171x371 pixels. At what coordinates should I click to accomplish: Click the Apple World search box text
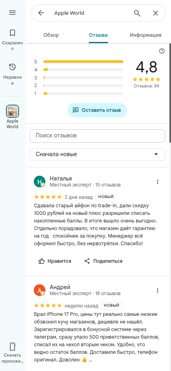pos(69,13)
